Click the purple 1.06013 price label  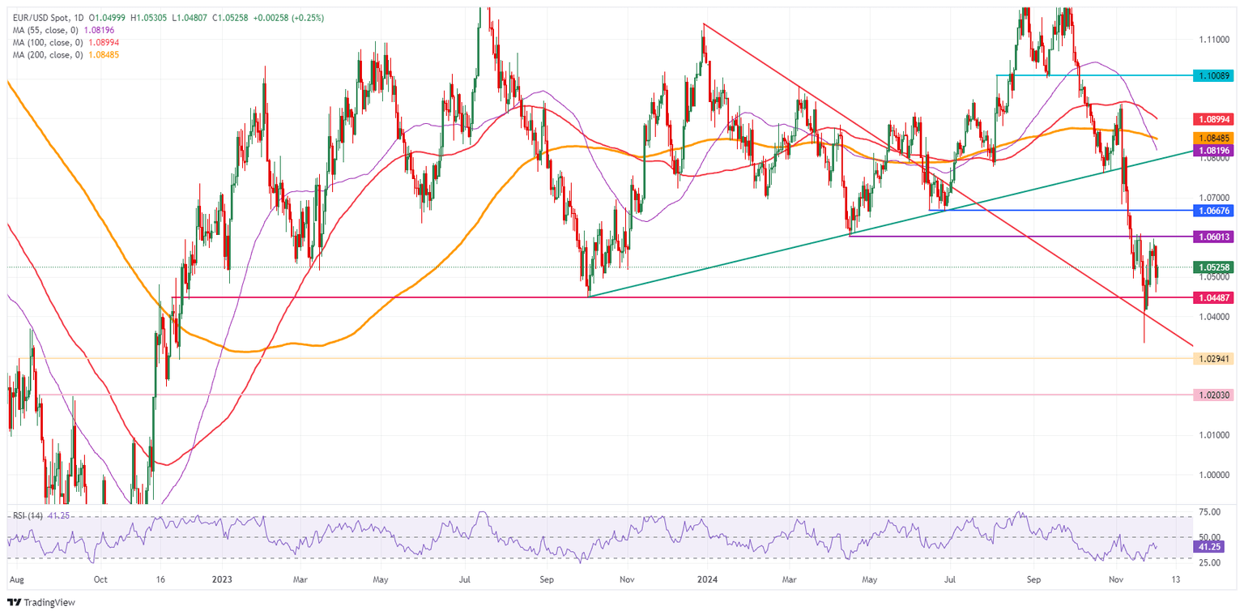[x=1214, y=237]
